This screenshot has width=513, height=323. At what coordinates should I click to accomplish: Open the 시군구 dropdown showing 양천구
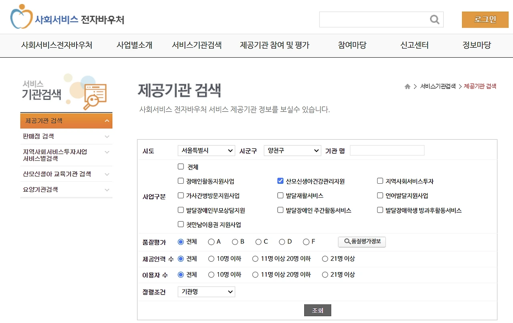pos(292,151)
